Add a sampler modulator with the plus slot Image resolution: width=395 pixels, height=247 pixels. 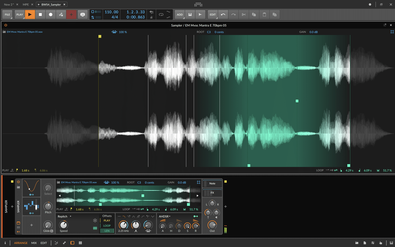point(31,225)
